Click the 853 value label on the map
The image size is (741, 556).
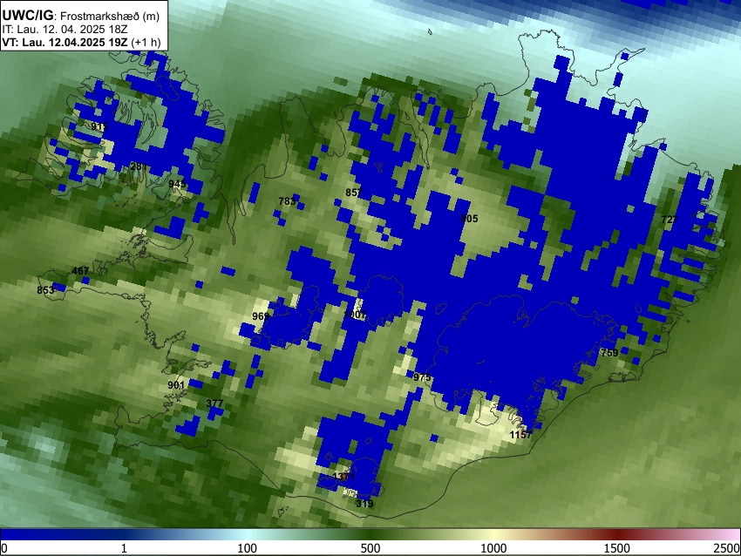(45, 290)
